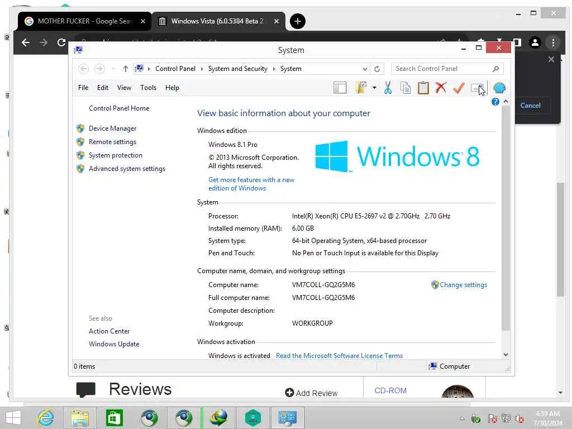Screen dimensions: 572x429
Task: Open the Edit menu
Action: [103, 88]
